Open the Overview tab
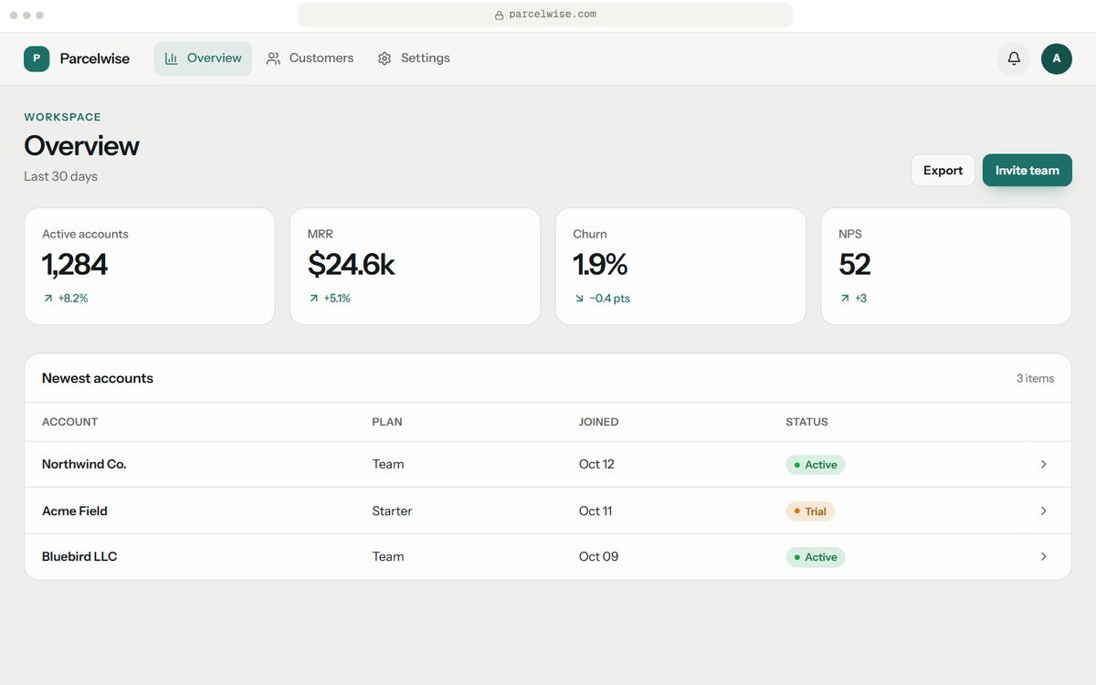Image resolution: width=1096 pixels, height=685 pixels. 203,58
